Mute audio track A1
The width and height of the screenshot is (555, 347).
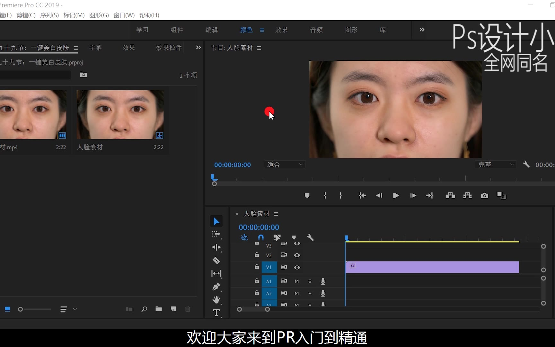pyautogui.click(x=297, y=281)
